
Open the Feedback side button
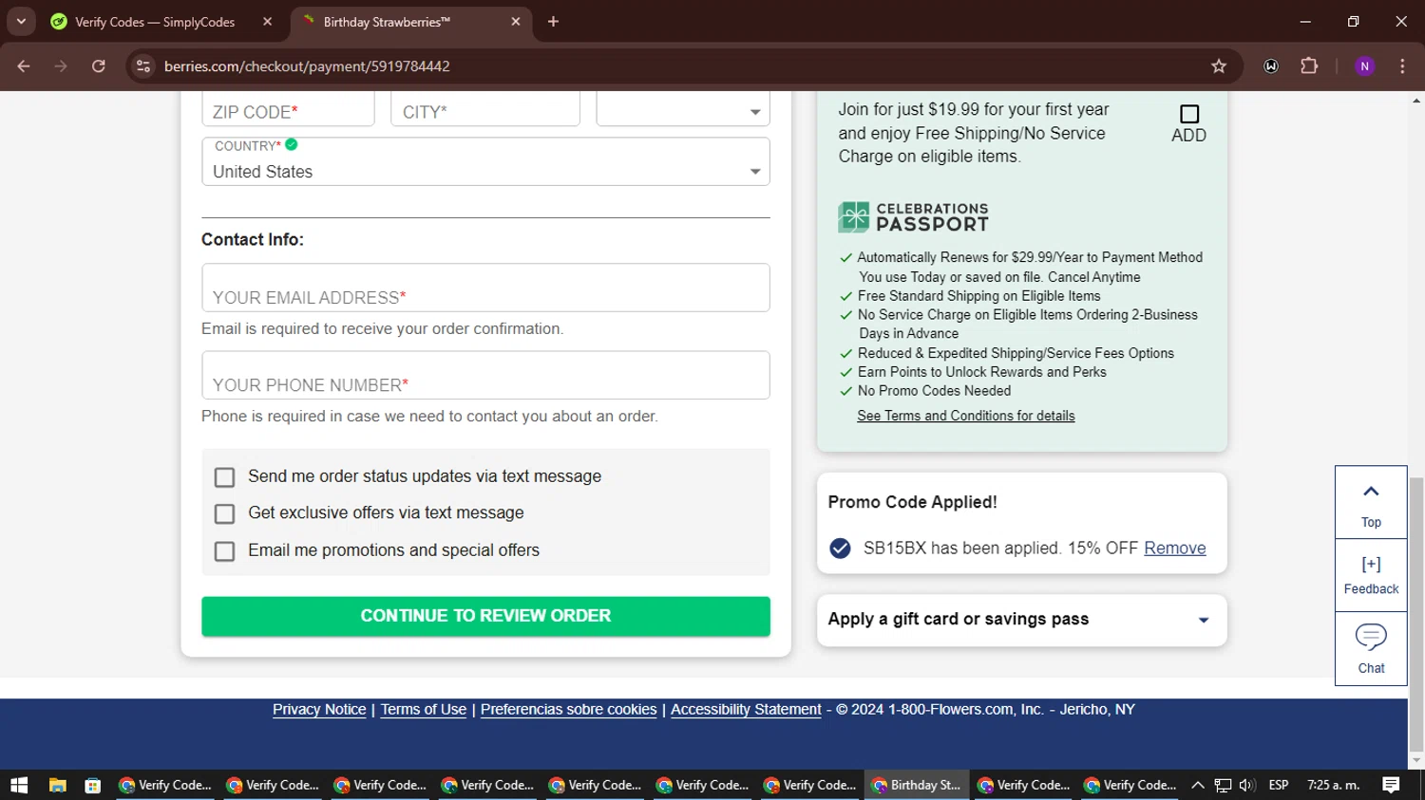[x=1371, y=575]
